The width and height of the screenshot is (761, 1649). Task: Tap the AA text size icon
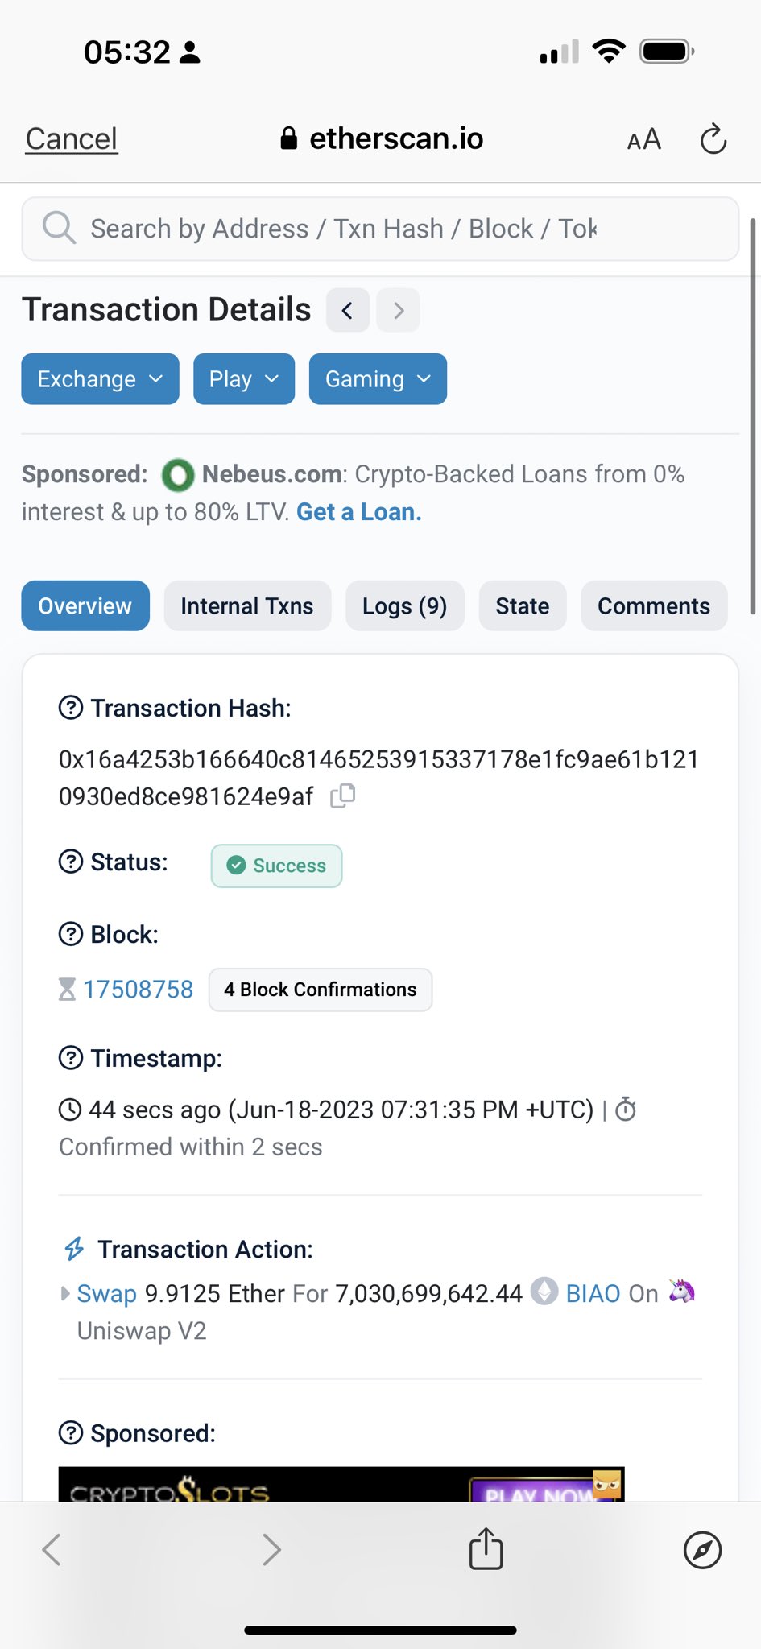[x=644, y=139]
